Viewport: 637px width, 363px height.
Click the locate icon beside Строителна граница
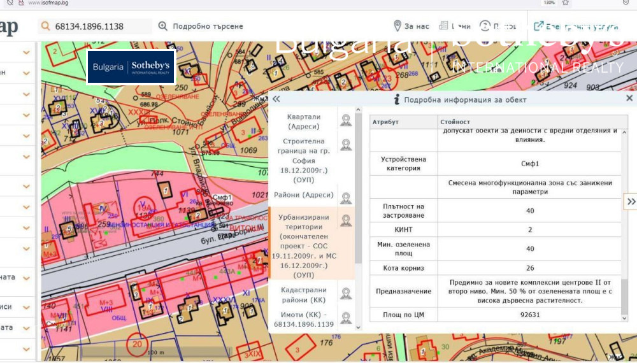pos(346,145)
